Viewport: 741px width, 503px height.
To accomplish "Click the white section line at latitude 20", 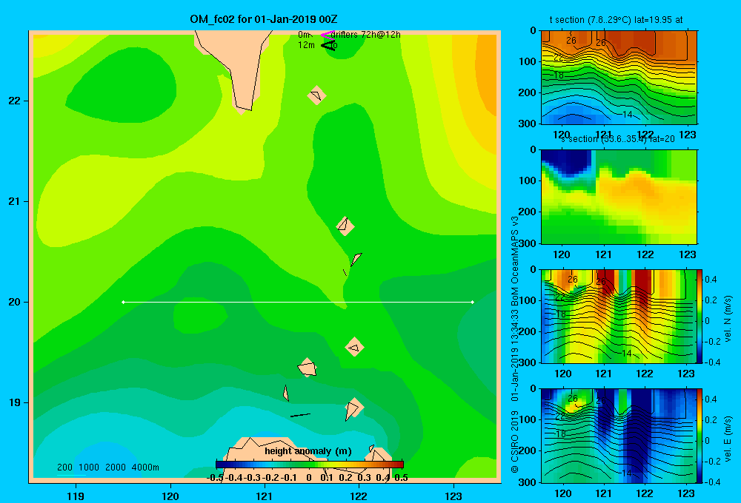I will coord(298,302).
